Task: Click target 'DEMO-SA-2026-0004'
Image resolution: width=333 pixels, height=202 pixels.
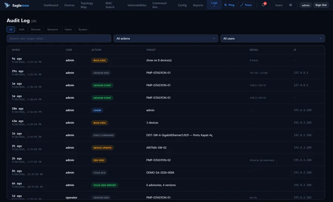Action: [x=160, y=173]
